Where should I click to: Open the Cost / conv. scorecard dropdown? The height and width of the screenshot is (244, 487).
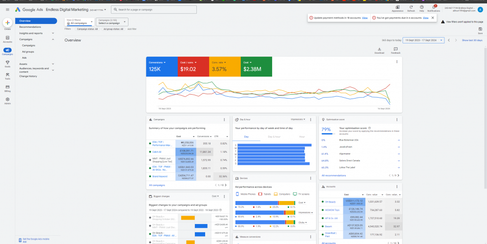tap(188, 62)
